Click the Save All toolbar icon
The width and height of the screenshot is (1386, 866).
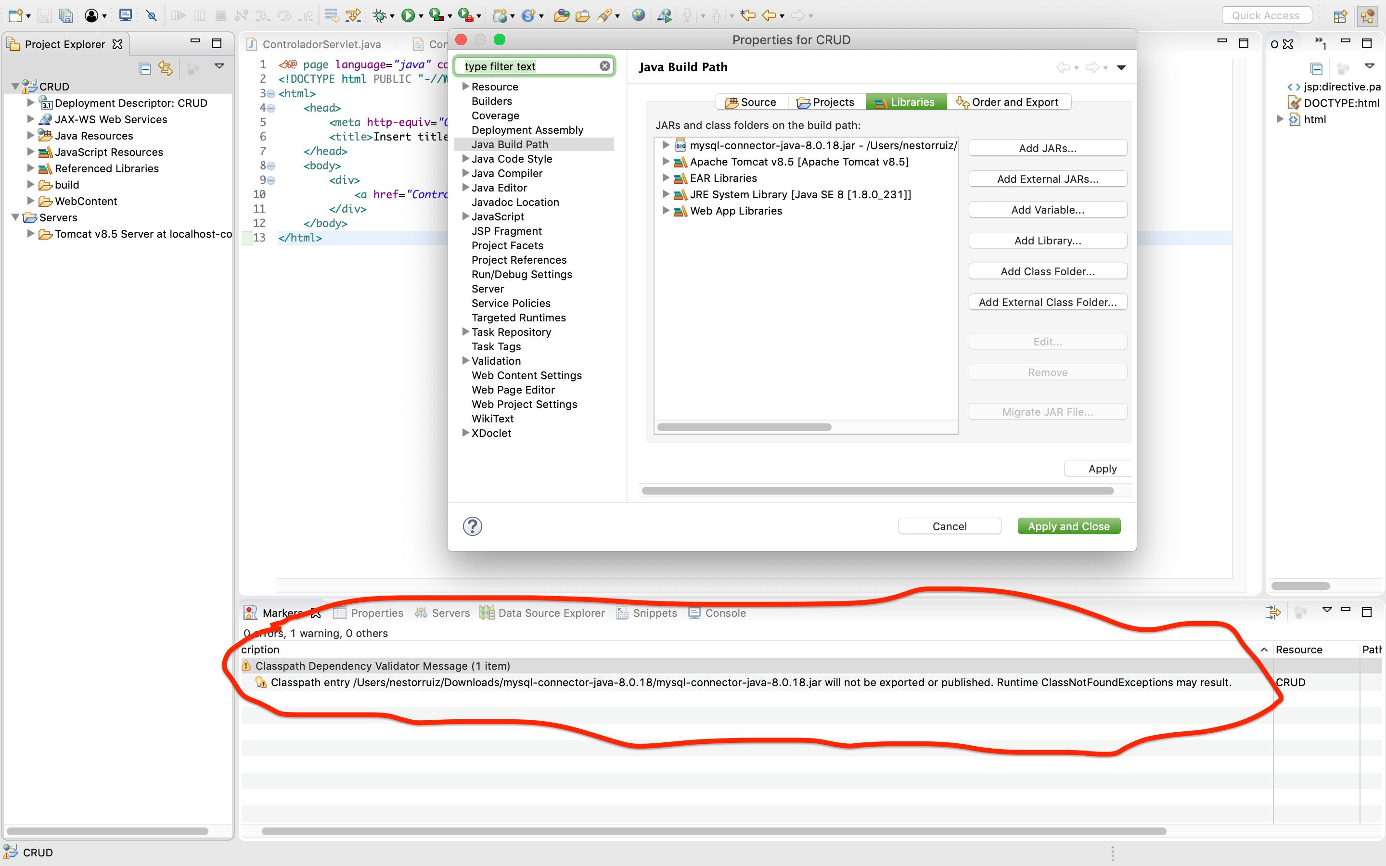point(66,15)
